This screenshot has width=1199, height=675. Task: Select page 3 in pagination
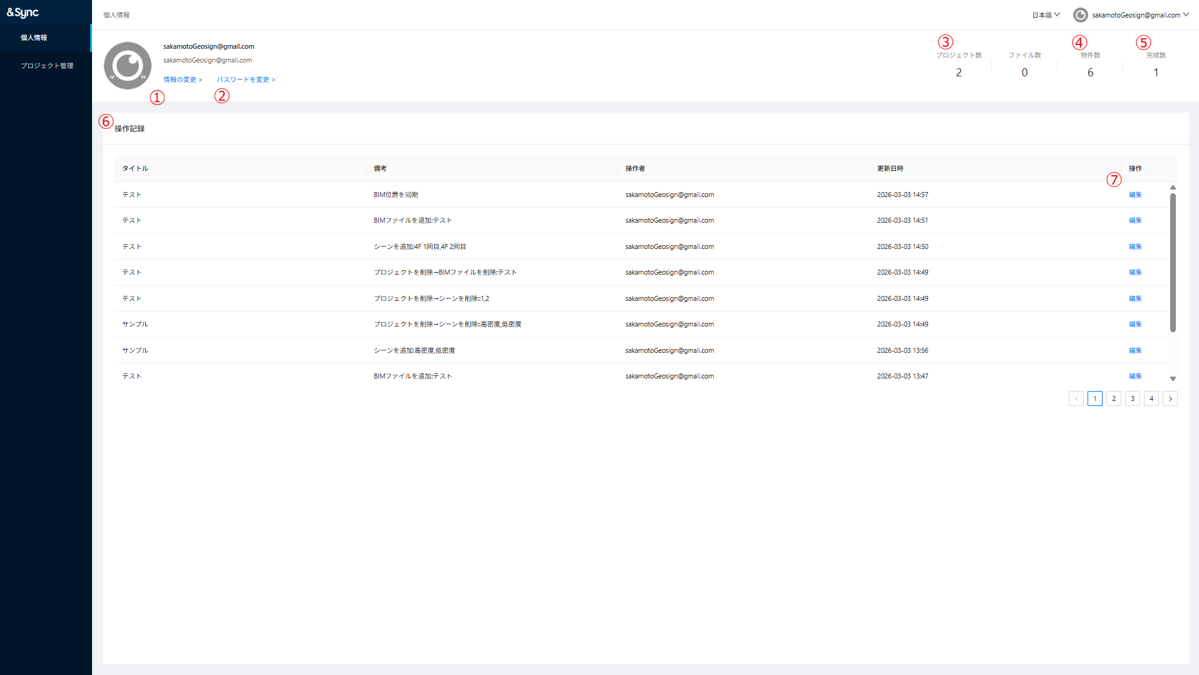(1132, 398)
